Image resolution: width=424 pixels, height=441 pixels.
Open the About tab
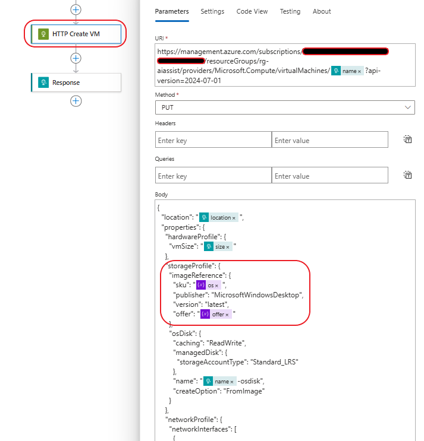pos(322,11)
